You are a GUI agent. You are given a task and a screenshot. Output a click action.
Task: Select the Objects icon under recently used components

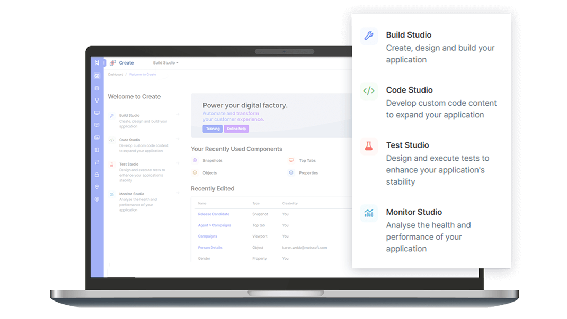tap(195, 172)
